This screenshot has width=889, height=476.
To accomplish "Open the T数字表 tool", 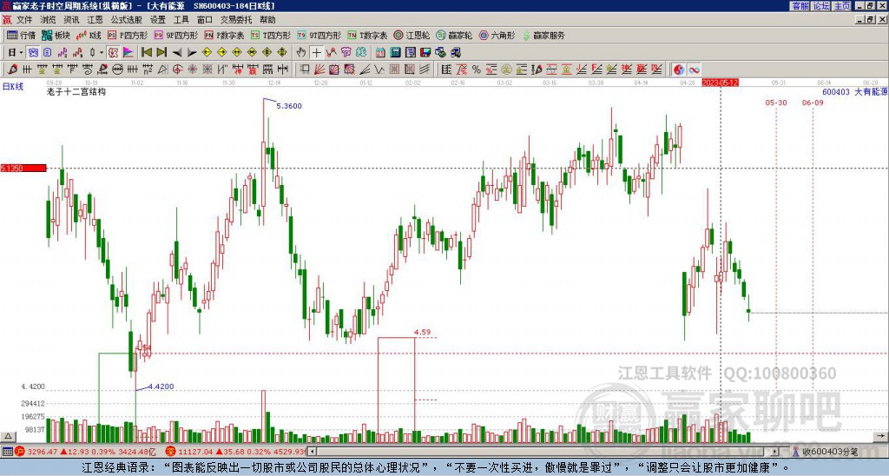I will tap(367, 35).
